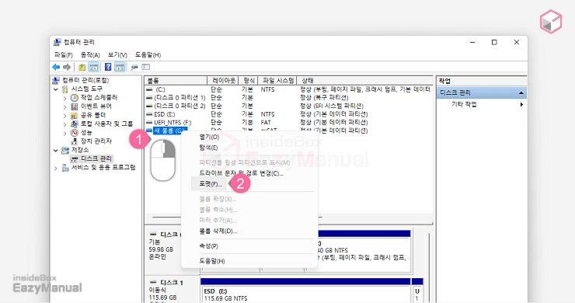Collapse the 저장소 tree node
The image size is (575, 303).
tap(56, 151)
